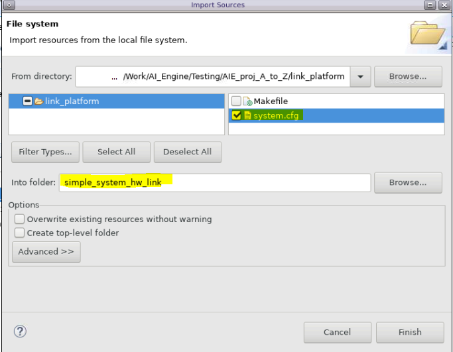Click the Help question mark icon
Image resolution: width=453 pixels, height=352 pixels.
[20, 331]
